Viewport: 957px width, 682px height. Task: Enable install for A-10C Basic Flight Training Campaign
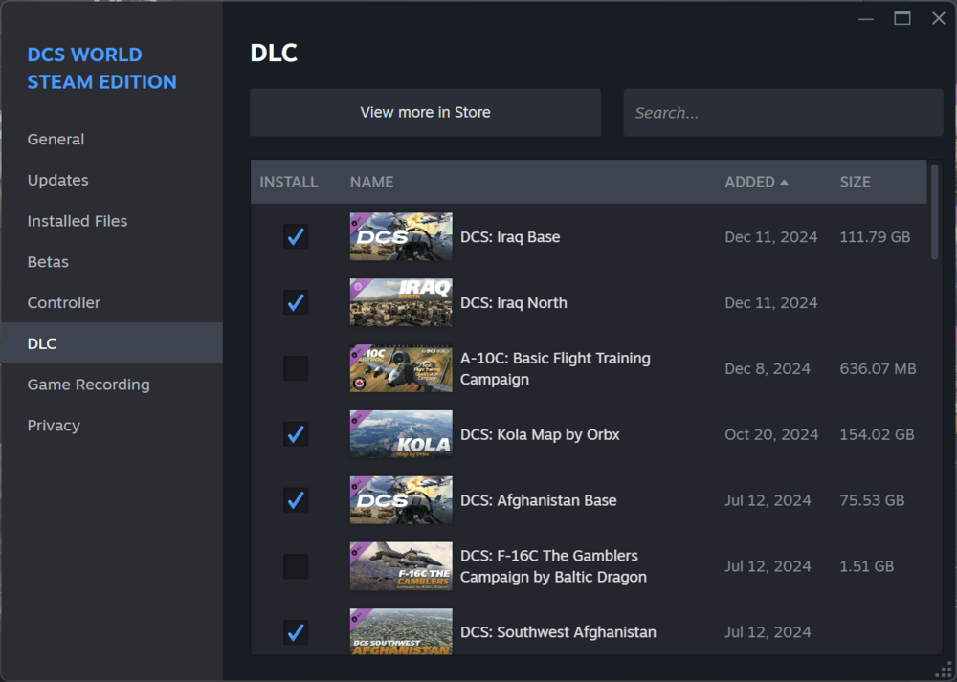[296, 368]
